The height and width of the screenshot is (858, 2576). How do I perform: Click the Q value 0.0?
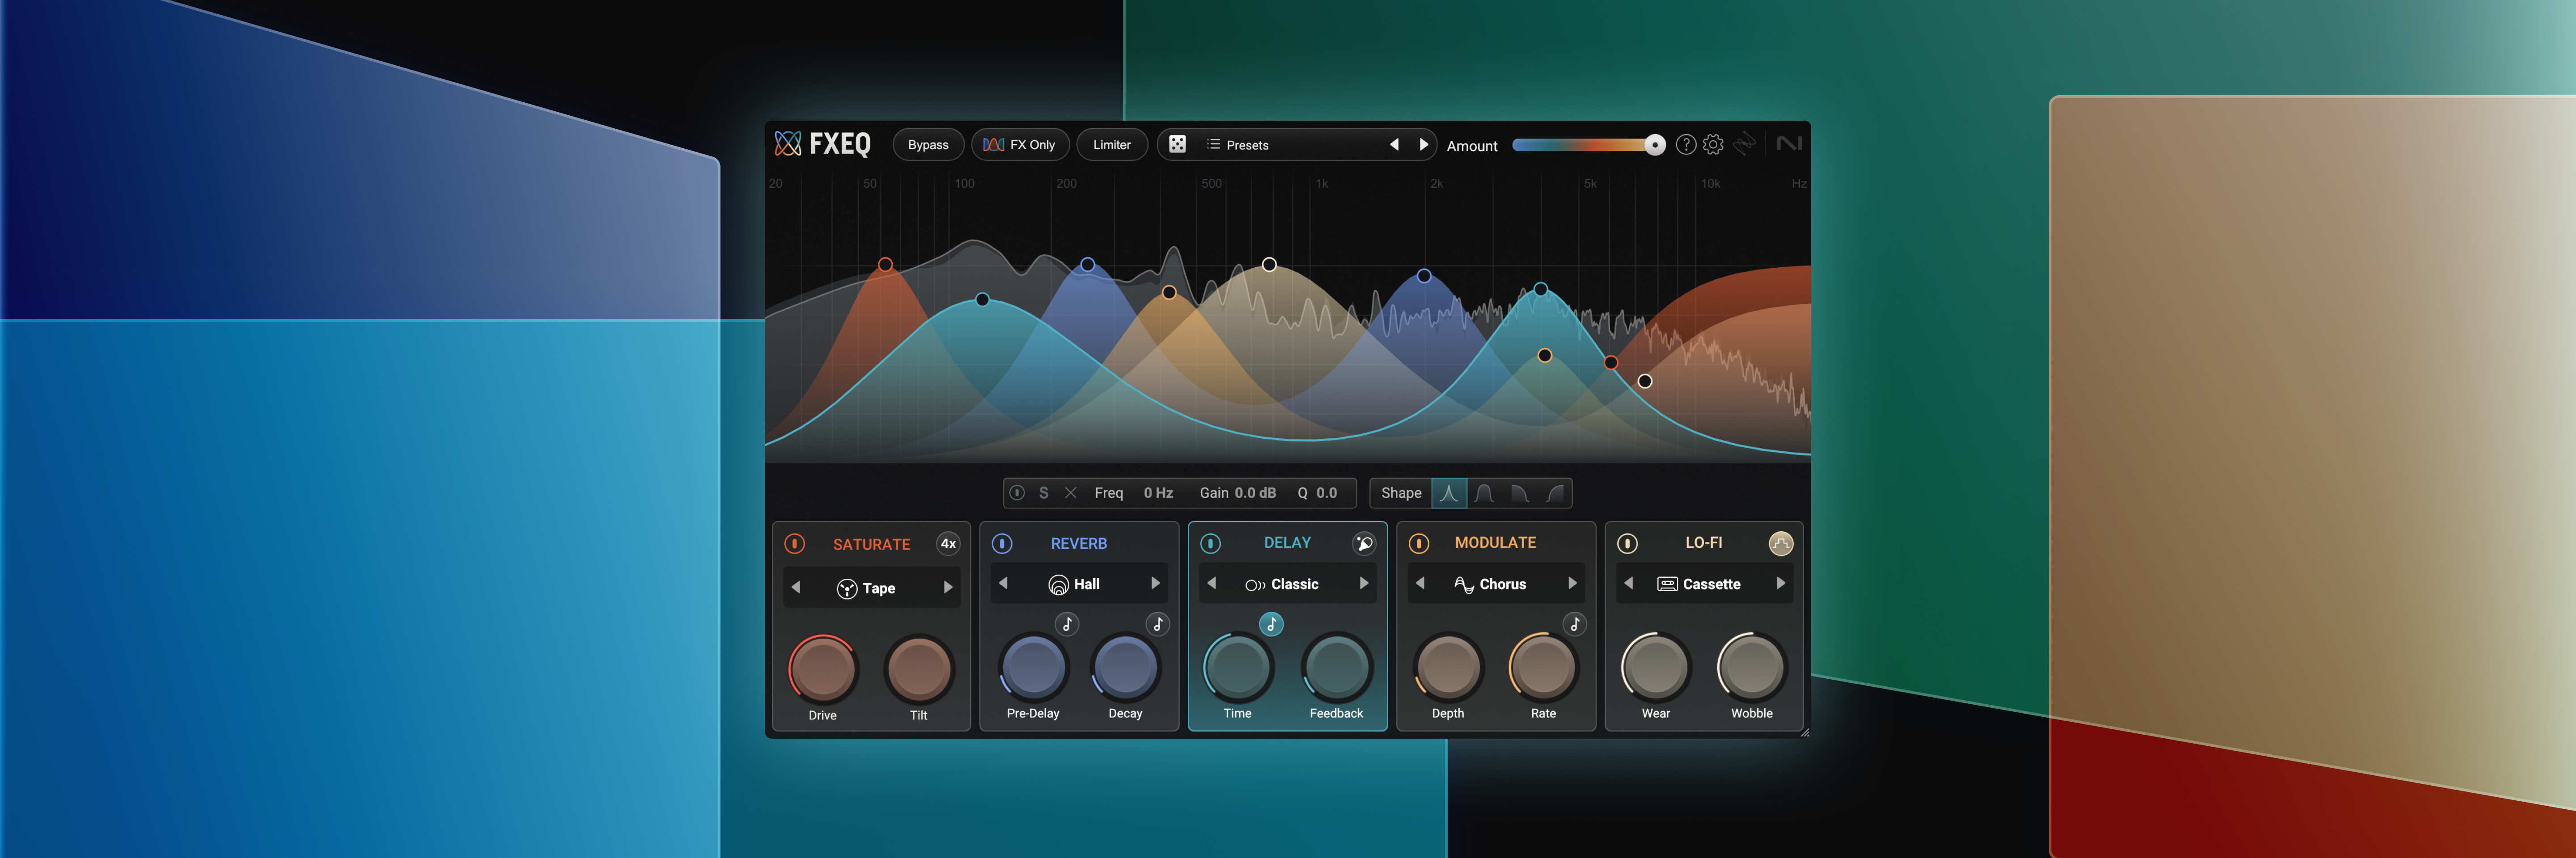[x=1327, y=492]
